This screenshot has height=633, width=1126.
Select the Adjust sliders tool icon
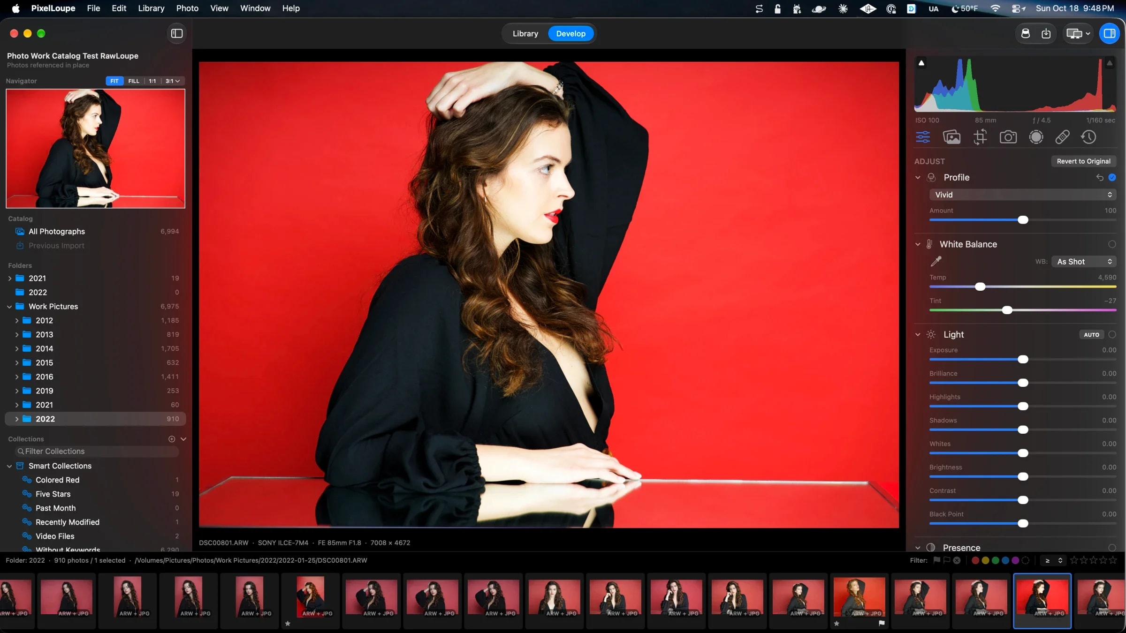(x=923, y=137)
